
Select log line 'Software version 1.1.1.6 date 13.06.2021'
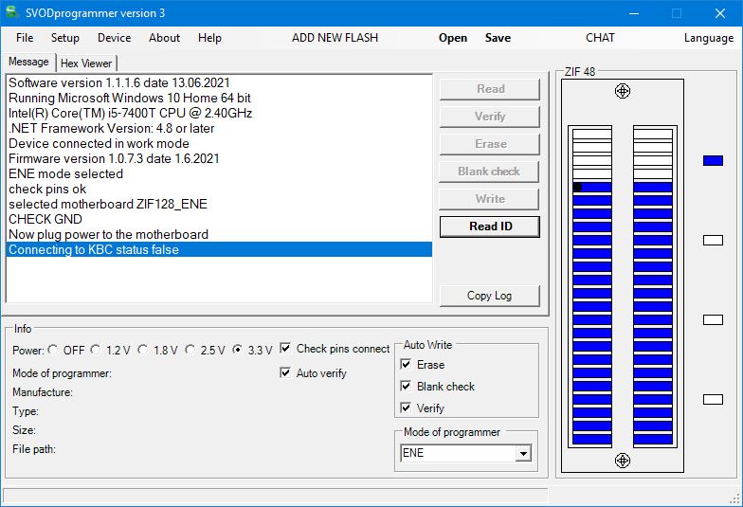[x=219, y=82]
